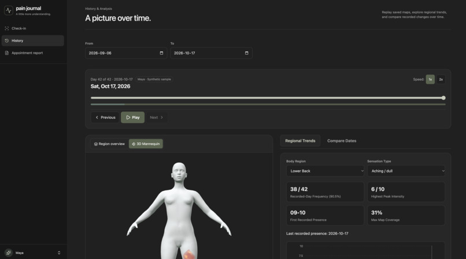Open the Check-in page
Screen dimensions: 466x259
coord(33,28)
